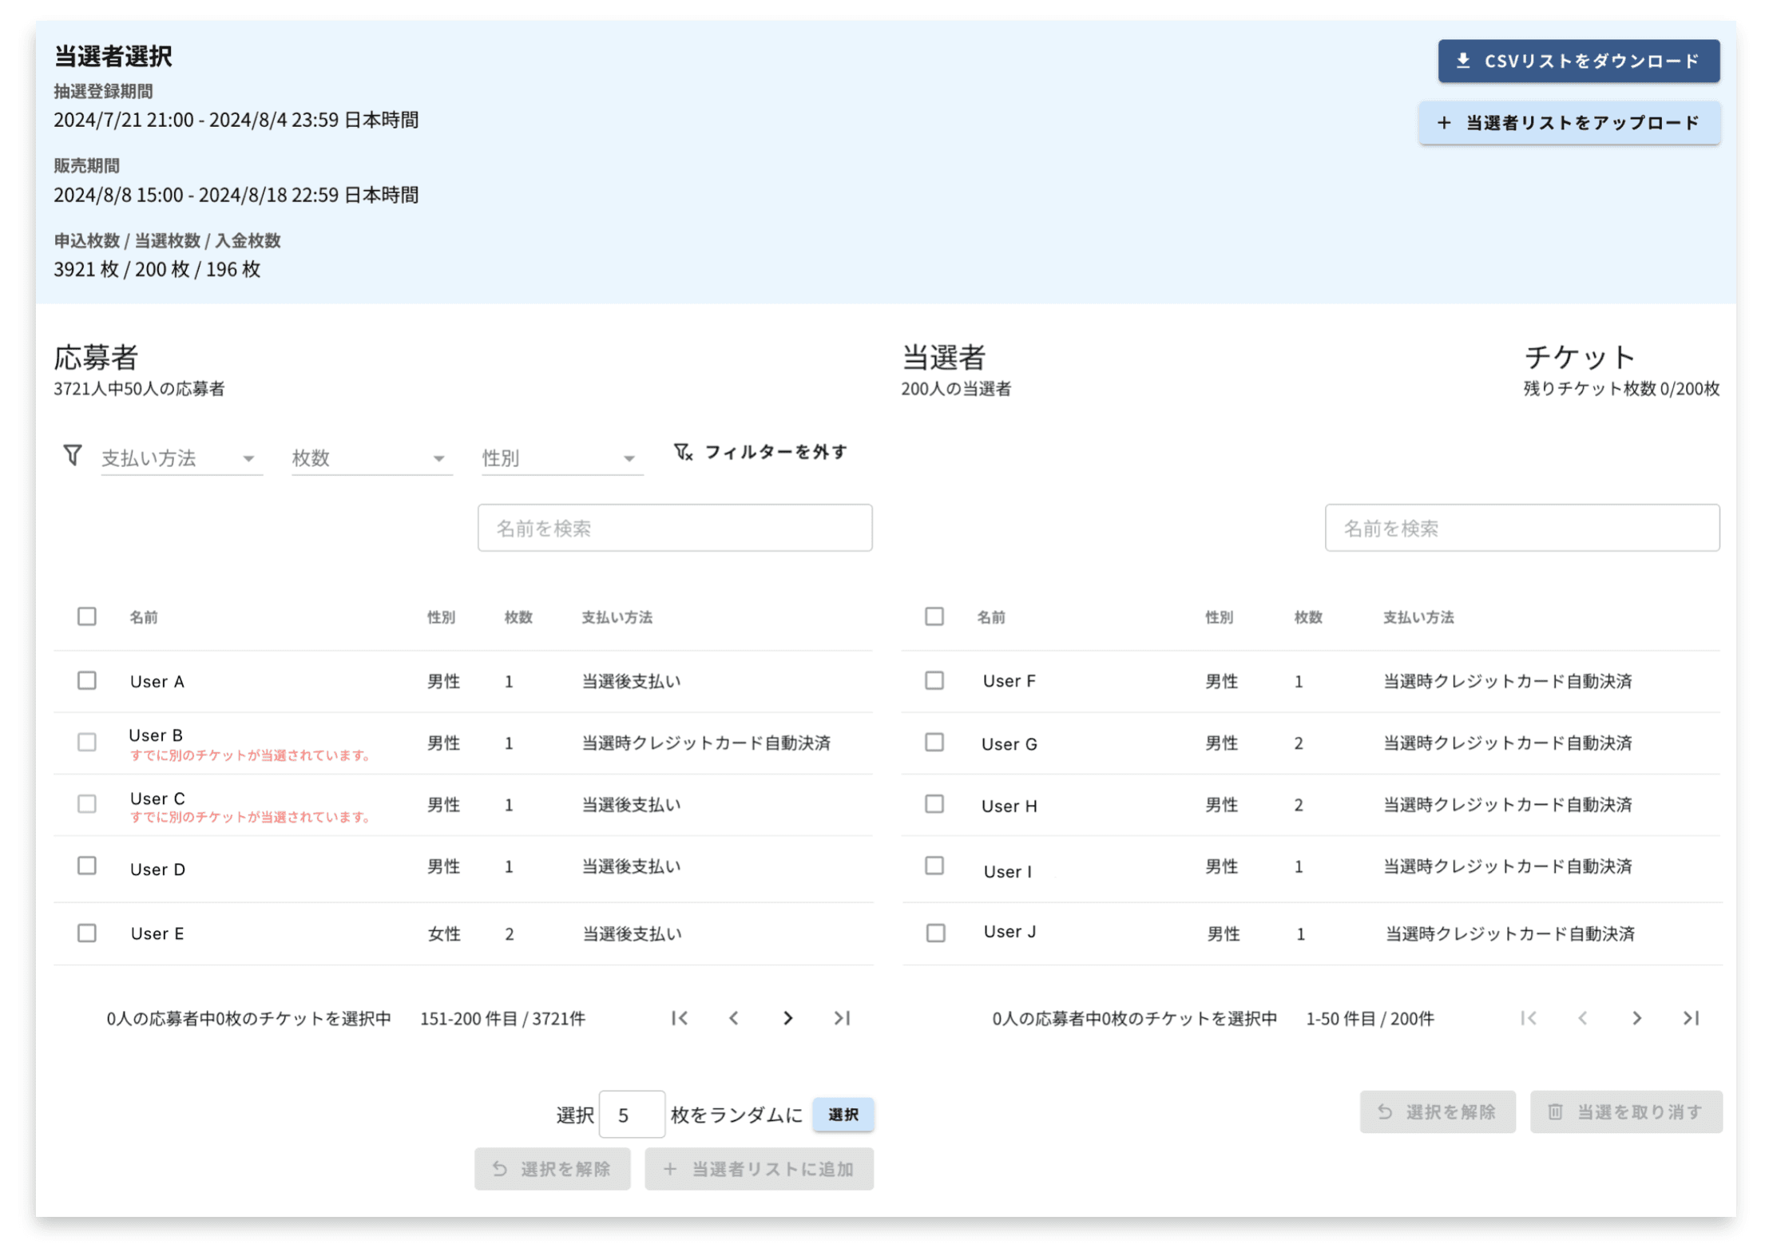Check the User A checkbox

87,680
